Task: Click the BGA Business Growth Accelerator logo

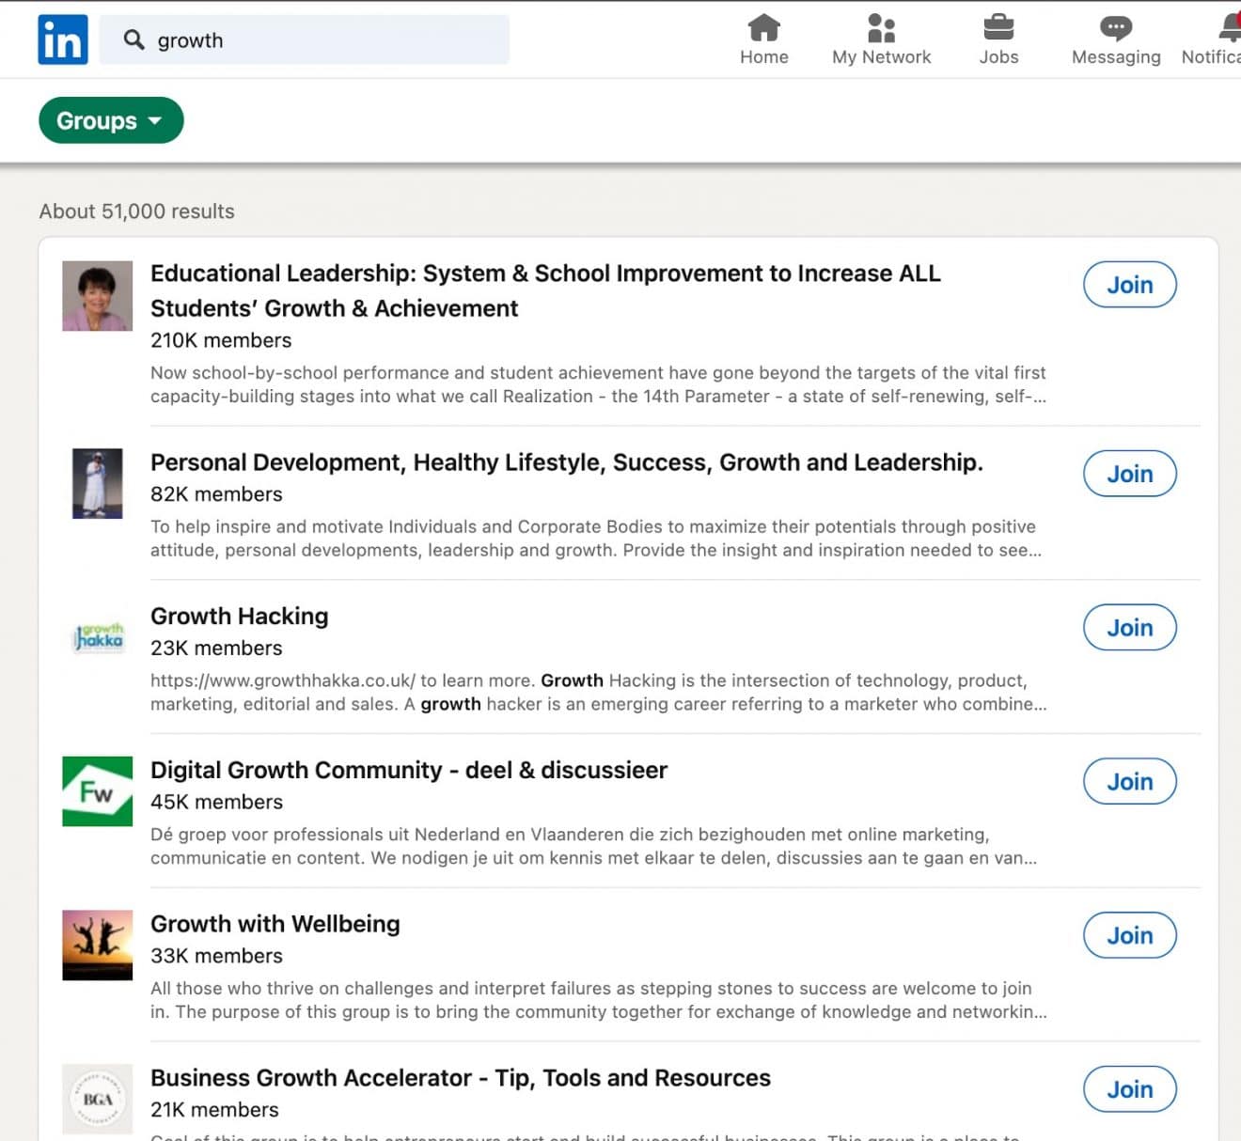Action: (x=97, y=1100)
